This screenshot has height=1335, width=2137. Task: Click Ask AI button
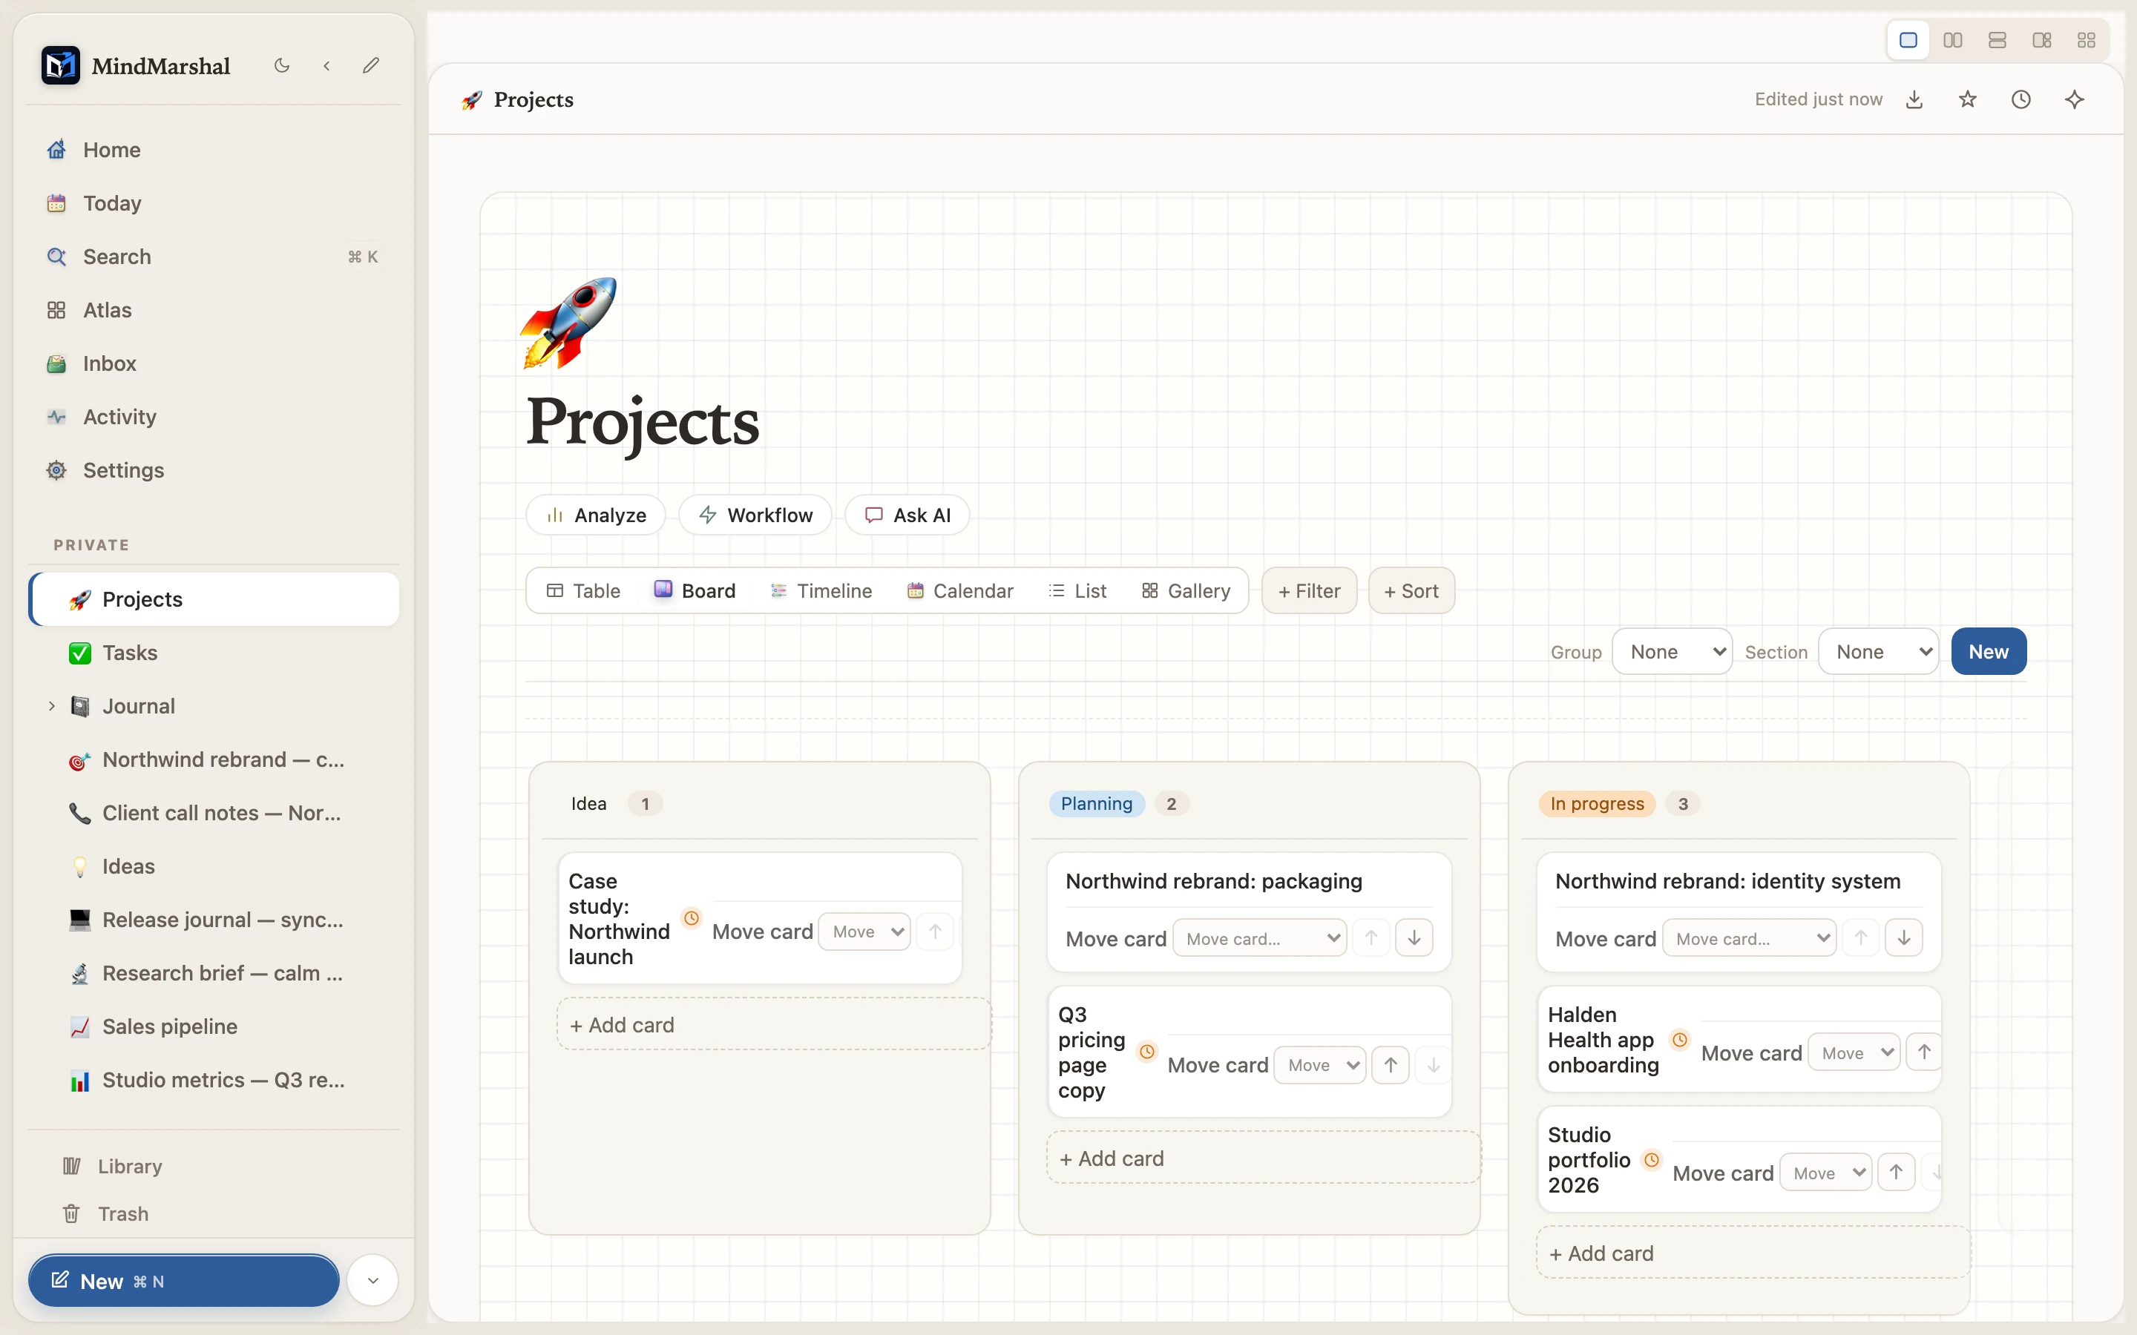click(x=907, y=515)
